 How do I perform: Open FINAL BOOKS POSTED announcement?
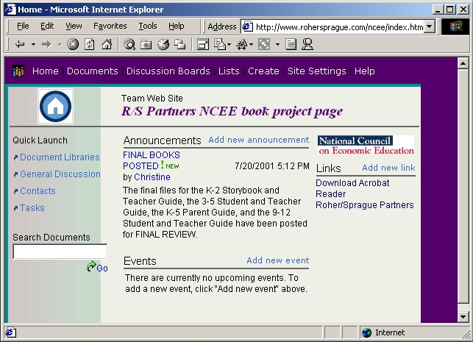(x=151, y=160)
